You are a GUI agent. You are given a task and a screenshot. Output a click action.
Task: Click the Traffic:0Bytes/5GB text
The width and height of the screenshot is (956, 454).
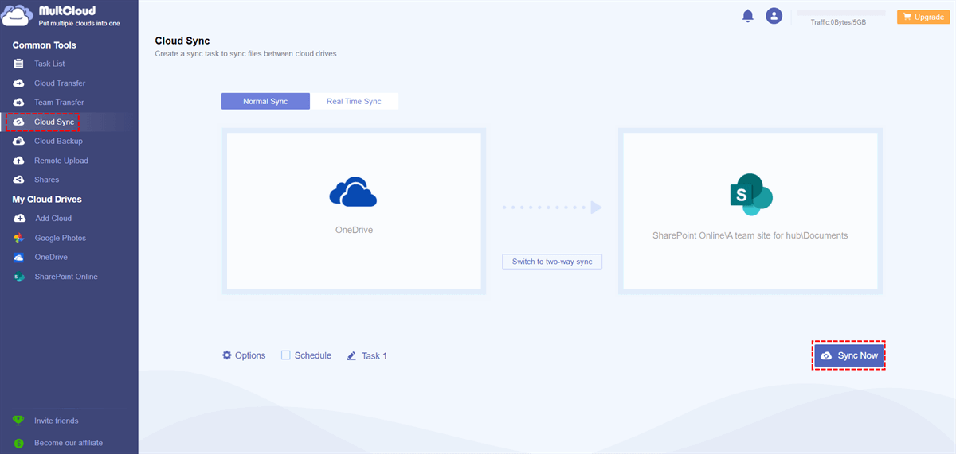tap(838, 23)
